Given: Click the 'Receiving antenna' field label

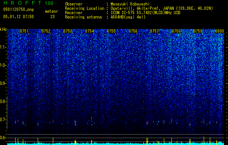Looking at the screenshot, I should (x=83, y=17).
